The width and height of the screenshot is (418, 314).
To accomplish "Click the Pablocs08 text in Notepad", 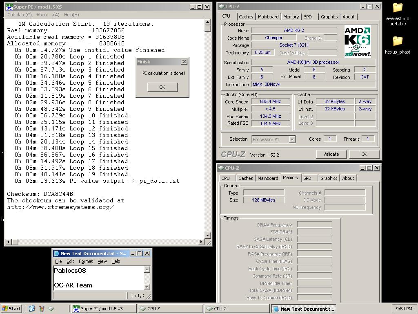I will coord(70,271).
